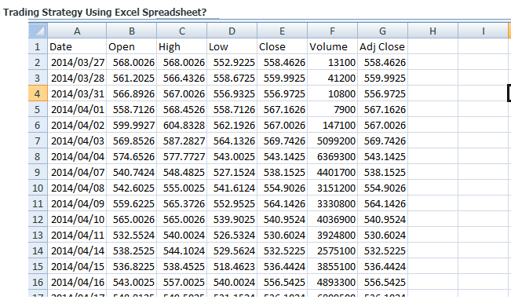Image resolution: width=511 pixels, height=307 pixels.
Task: Click Volume value 5099200
Action: pos(332,141)
